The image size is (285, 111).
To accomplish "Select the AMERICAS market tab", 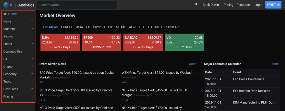I will click(x=50, y=27).
